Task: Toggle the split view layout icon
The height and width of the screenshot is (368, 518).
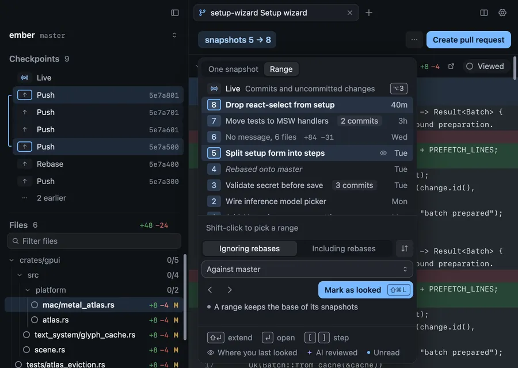Action: [x=484, y=13]
